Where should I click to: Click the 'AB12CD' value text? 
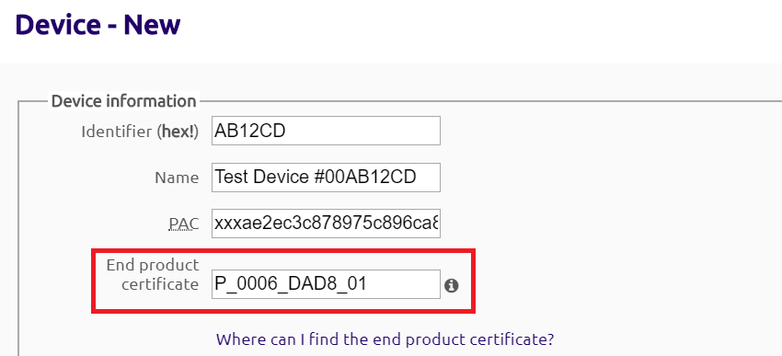[x=249, y=131]
